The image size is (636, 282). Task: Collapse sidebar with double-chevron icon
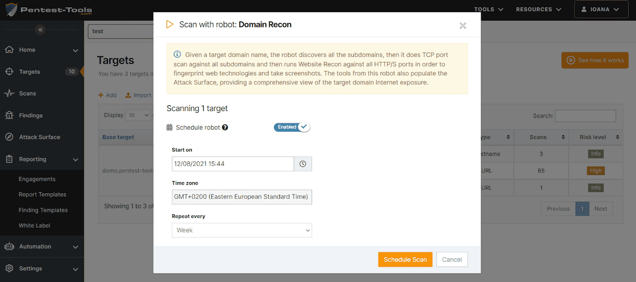pos(41,30)
